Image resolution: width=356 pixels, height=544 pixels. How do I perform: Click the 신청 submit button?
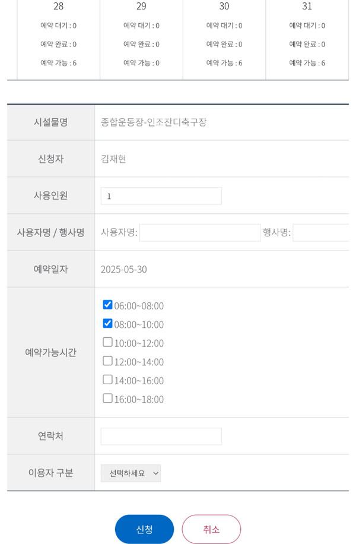(x=144, y=529)
